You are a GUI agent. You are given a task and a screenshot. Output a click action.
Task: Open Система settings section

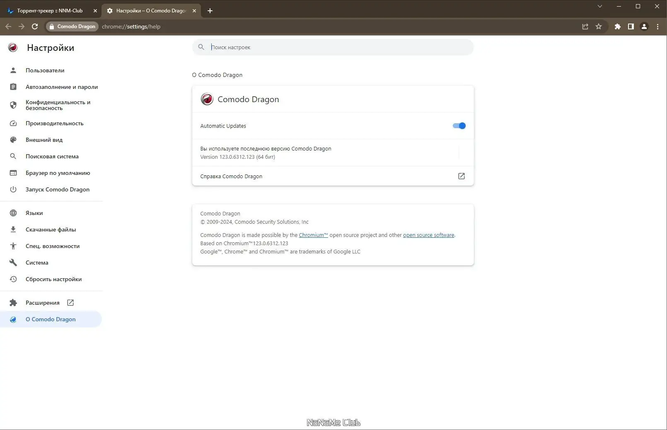point(51,263)
